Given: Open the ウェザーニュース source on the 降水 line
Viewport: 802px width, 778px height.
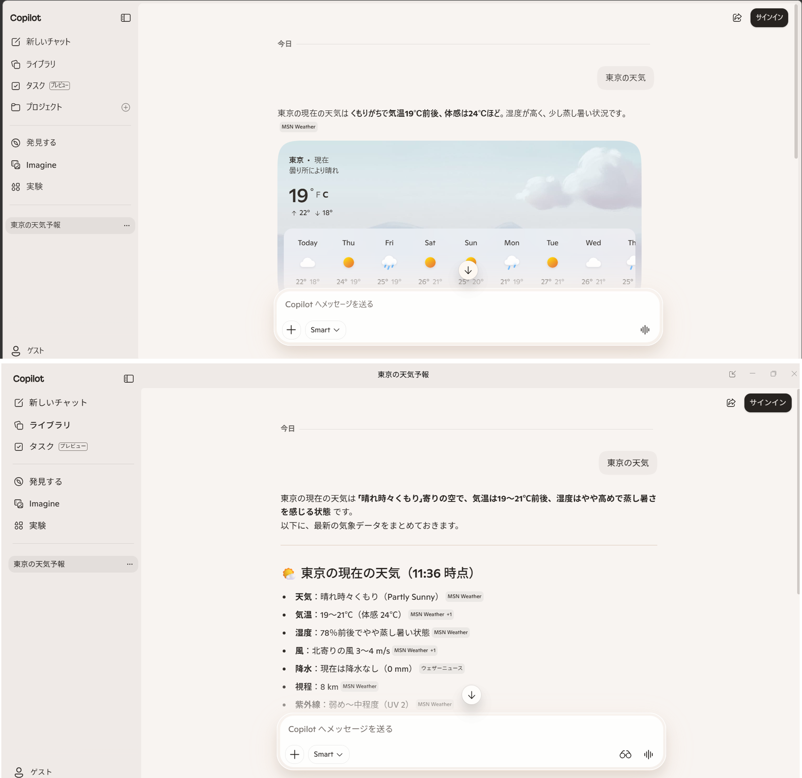Looking at the screenshot, I should coord(442,669).
